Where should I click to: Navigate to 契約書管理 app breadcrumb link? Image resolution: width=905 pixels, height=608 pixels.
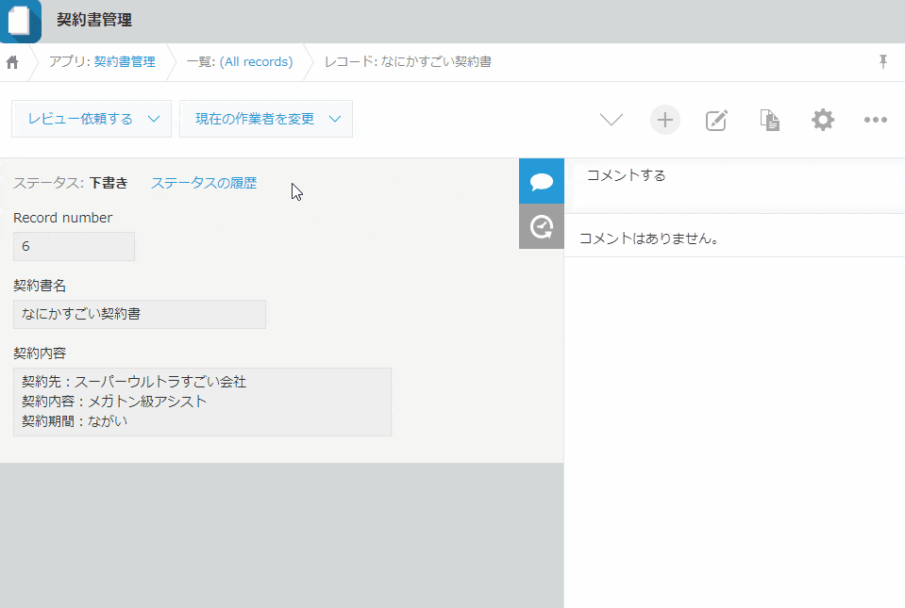125,61
